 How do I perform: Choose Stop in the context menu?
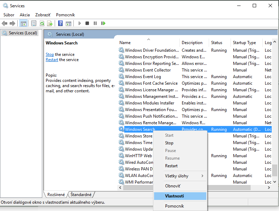180,143
